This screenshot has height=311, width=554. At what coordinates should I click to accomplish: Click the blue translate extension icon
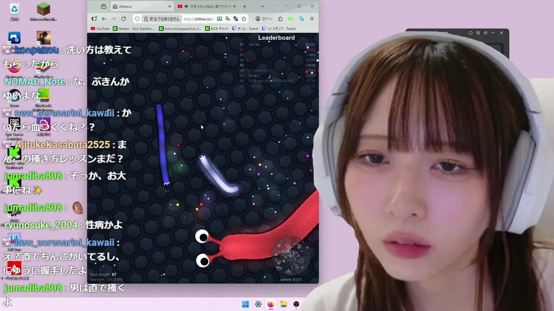coord(301,19)
